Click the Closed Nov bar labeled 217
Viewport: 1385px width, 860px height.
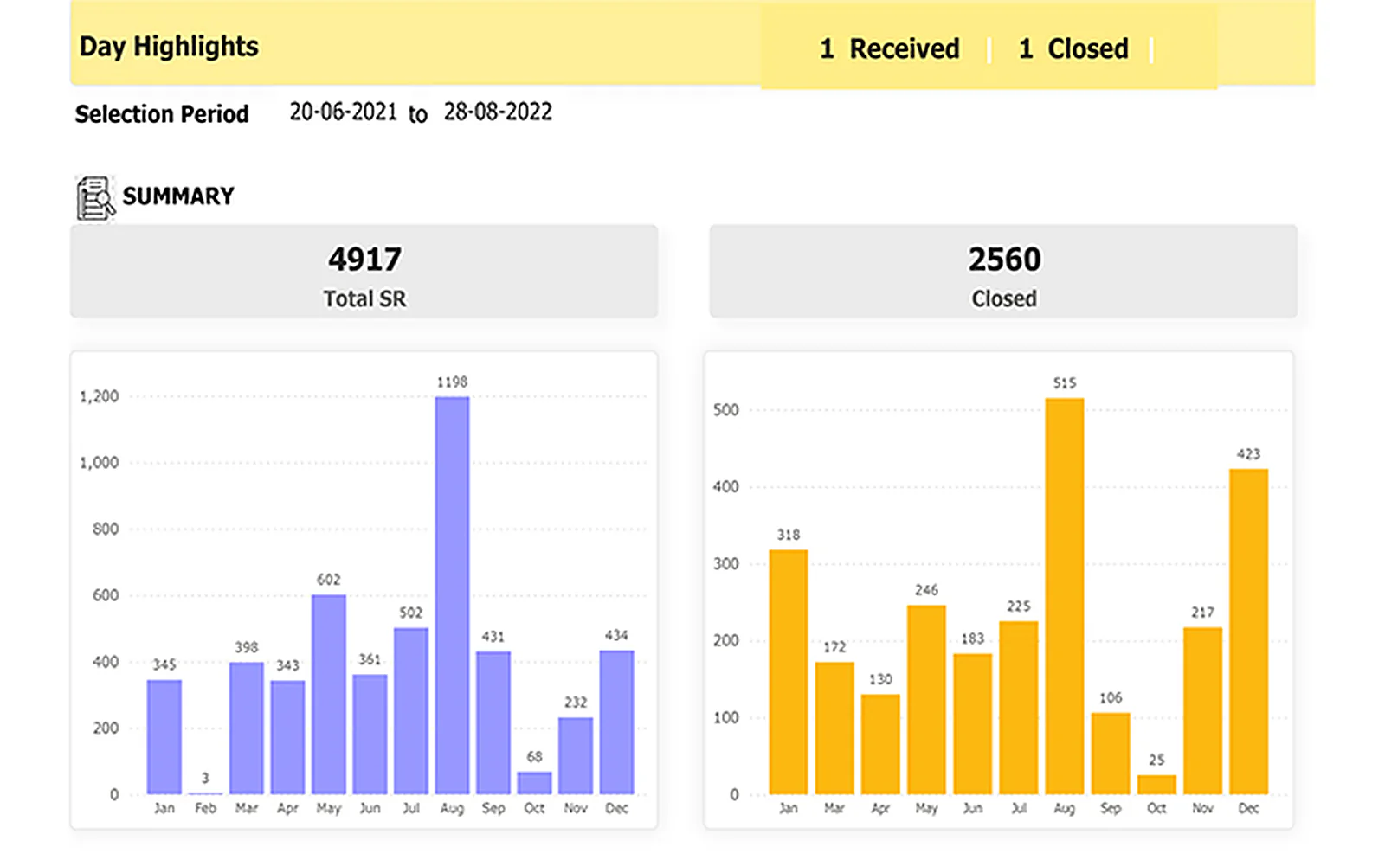(1203, 711)
